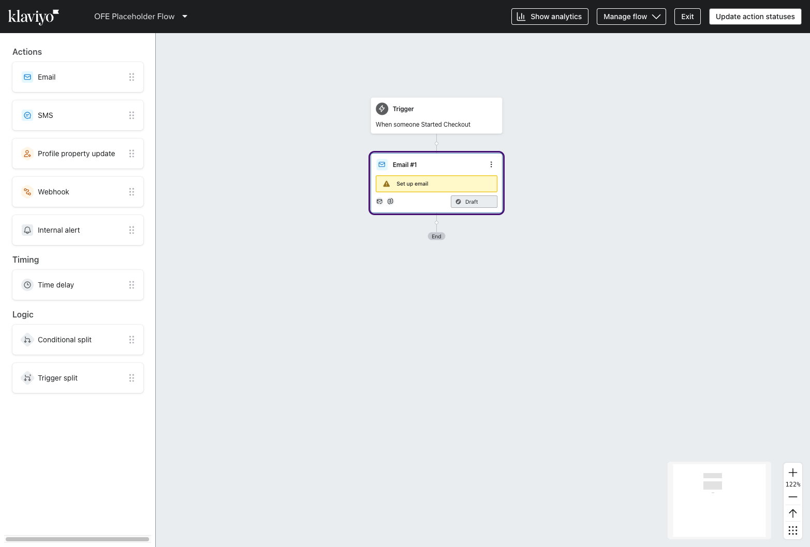
Task: Click the dot-grid view icon in zoom controls
Action: point(792,530)
